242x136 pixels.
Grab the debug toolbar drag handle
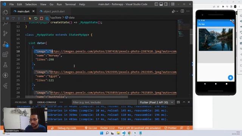click(3, 19)
